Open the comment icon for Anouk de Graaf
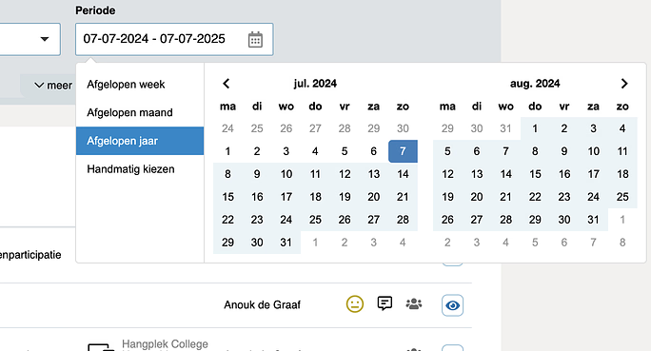Image resolution: width=651 pixels, height=351 pixels. (385, 303)
